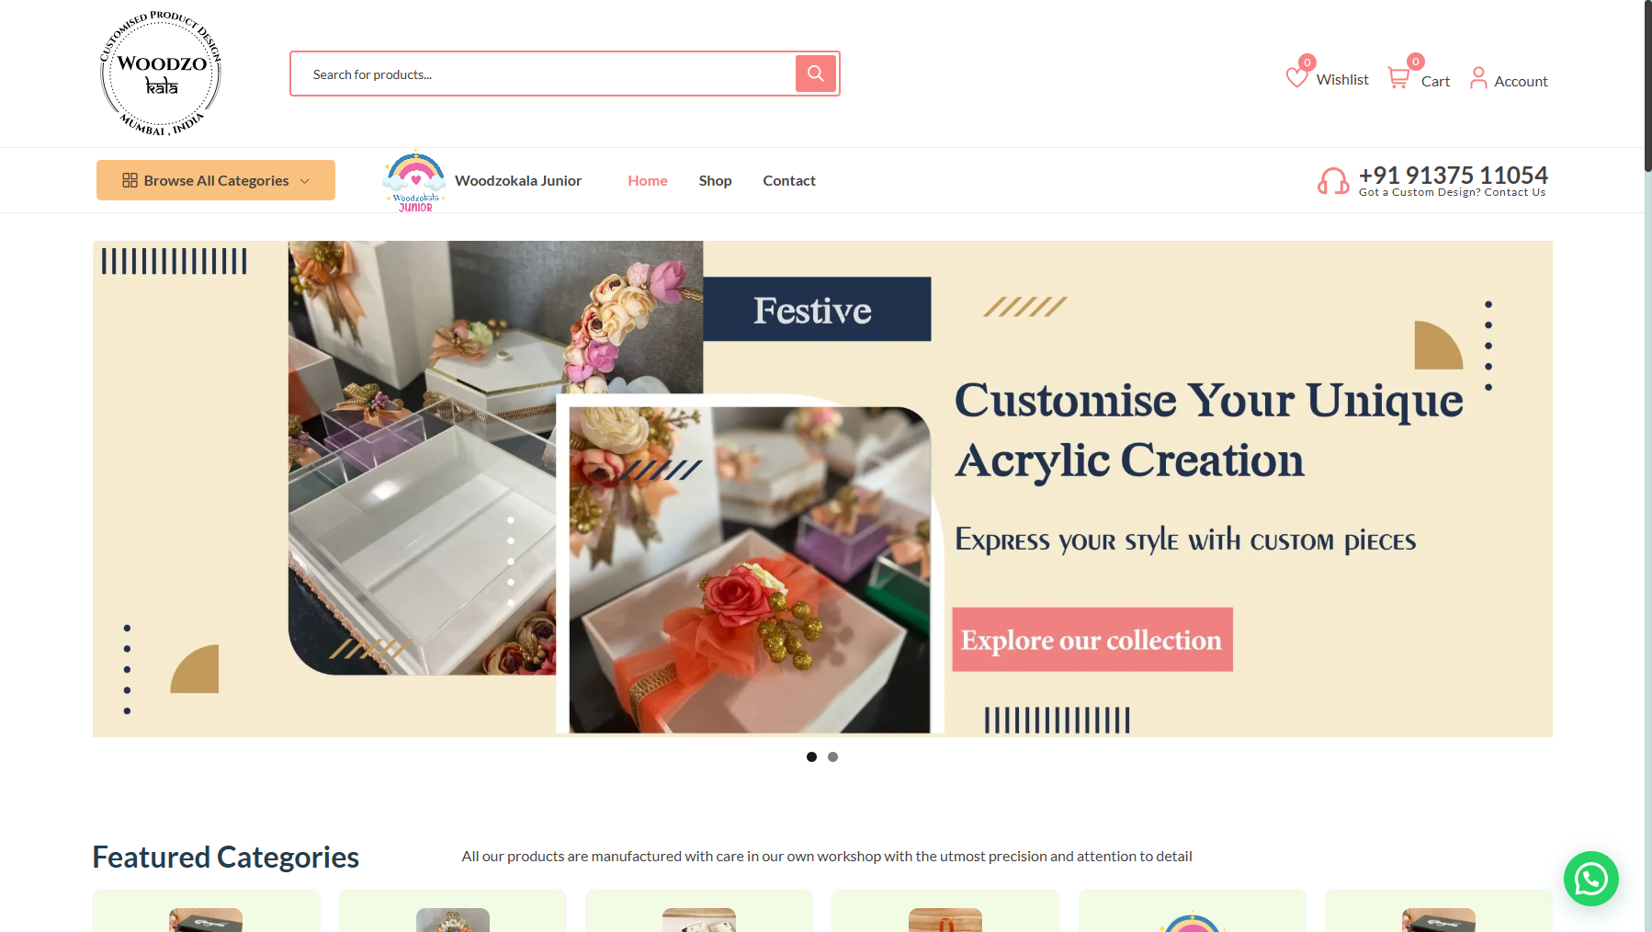Select the first carousel slide dot
The image size is (1652, 932).
811,757
